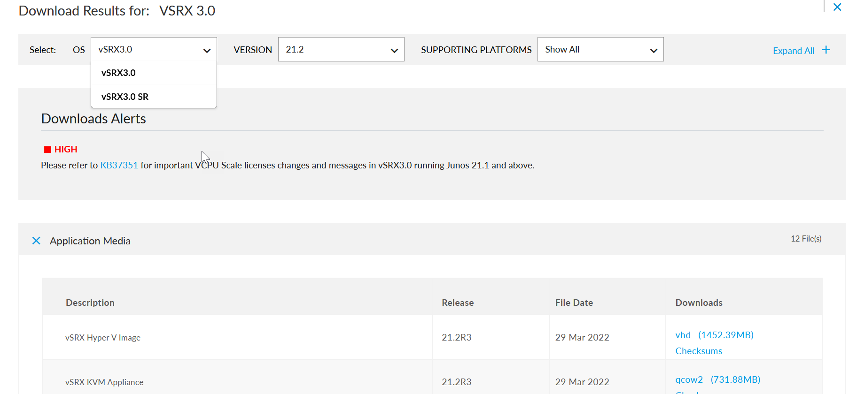Image resolution: width=857 pixels, height=394 pixels.
Task: Open the KB37351 article link
Action: [119, 165]
